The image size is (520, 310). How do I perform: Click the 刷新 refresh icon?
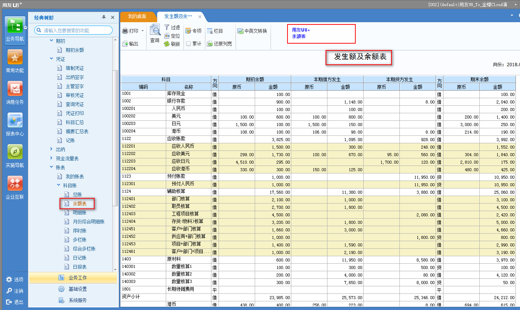click(x=167, y=44)
